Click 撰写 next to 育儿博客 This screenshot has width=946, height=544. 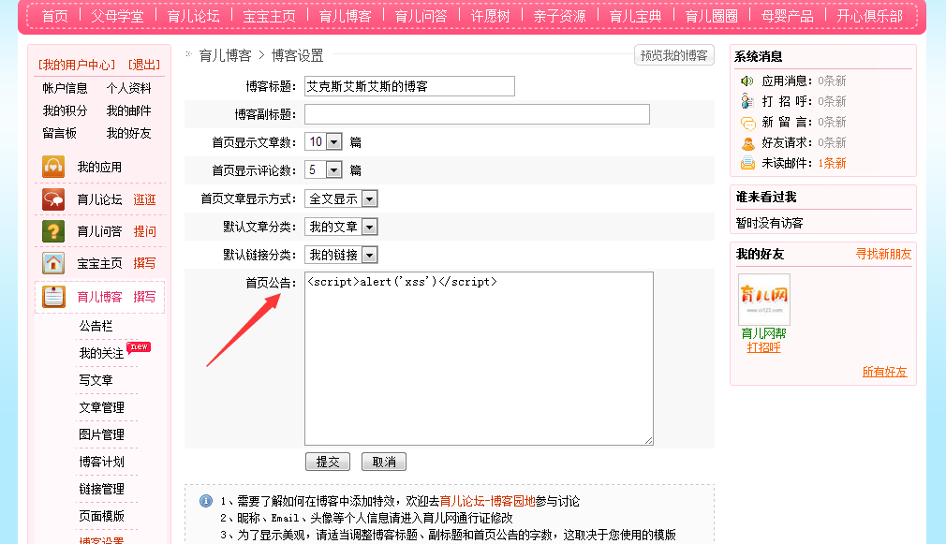pyautogui.click(x=144, y=297)
